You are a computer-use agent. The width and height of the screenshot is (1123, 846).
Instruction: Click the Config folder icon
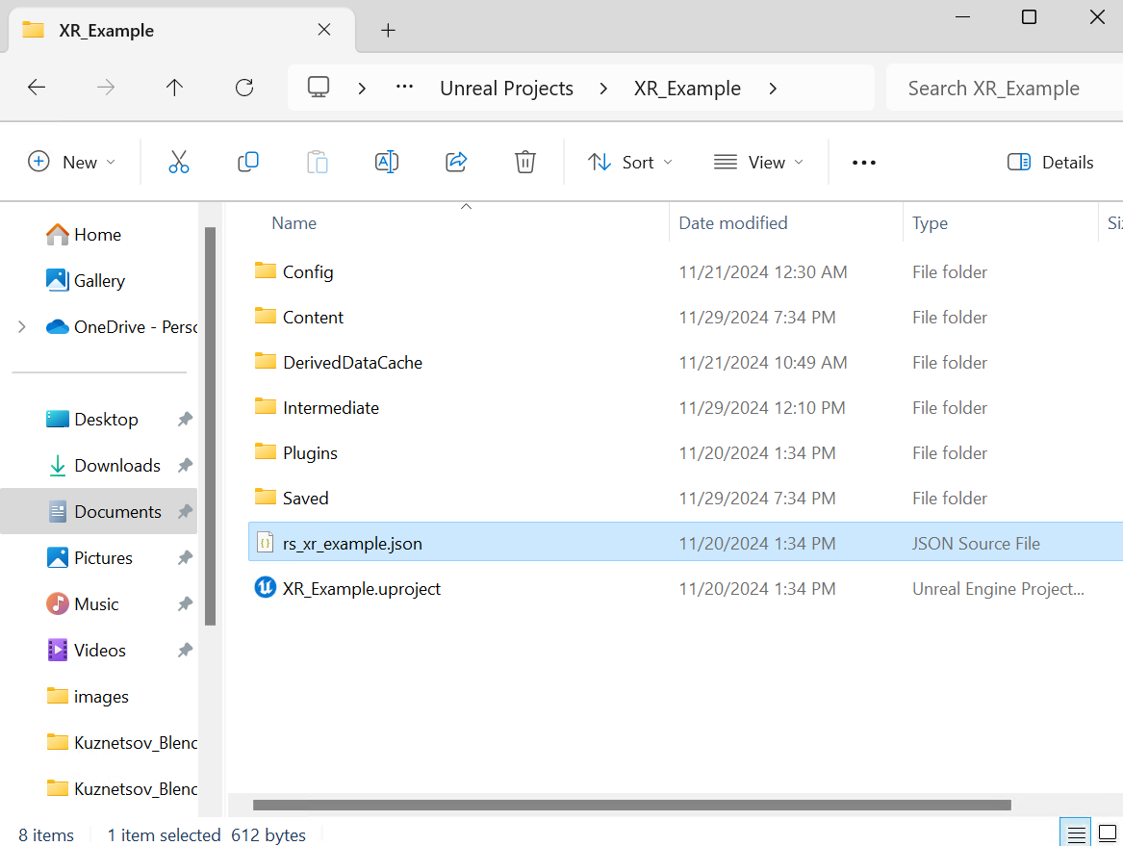[265, 270]
